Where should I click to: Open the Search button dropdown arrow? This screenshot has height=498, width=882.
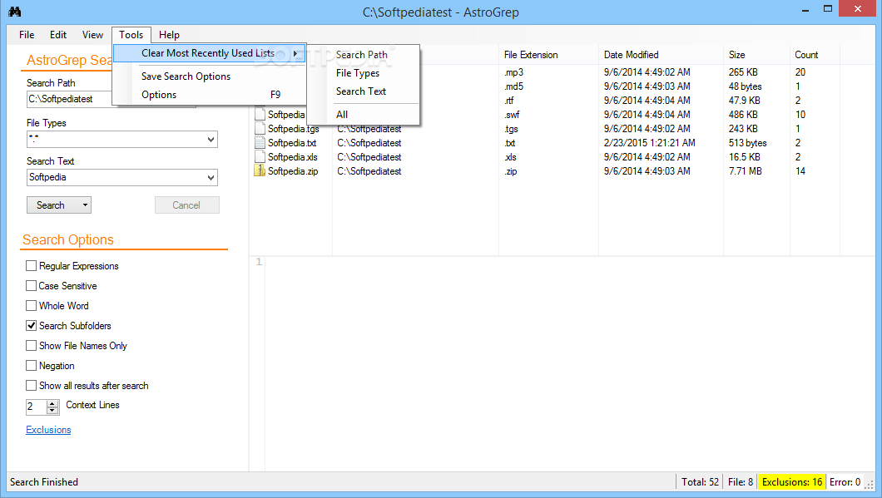[85, 205]
